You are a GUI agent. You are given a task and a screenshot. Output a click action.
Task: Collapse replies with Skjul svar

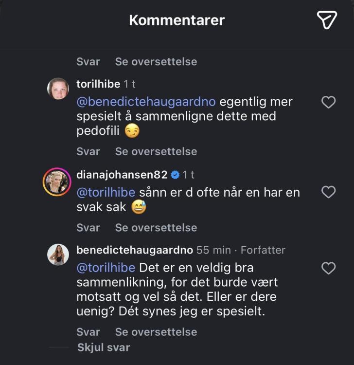(104, 347)
